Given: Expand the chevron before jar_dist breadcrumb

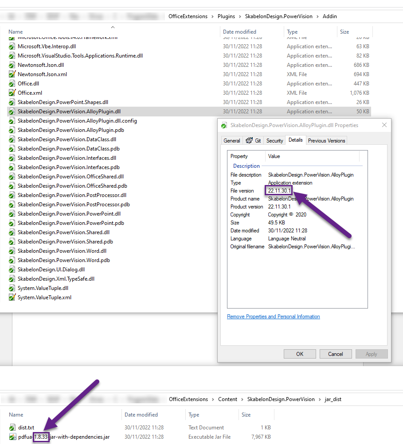Looking at the screenshot, I should pos(320,399).
